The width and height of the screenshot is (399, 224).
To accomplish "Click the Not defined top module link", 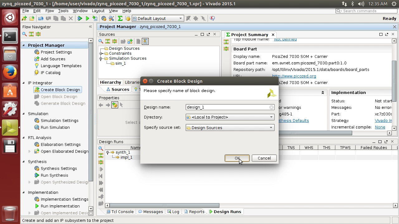I will point(285,39).
